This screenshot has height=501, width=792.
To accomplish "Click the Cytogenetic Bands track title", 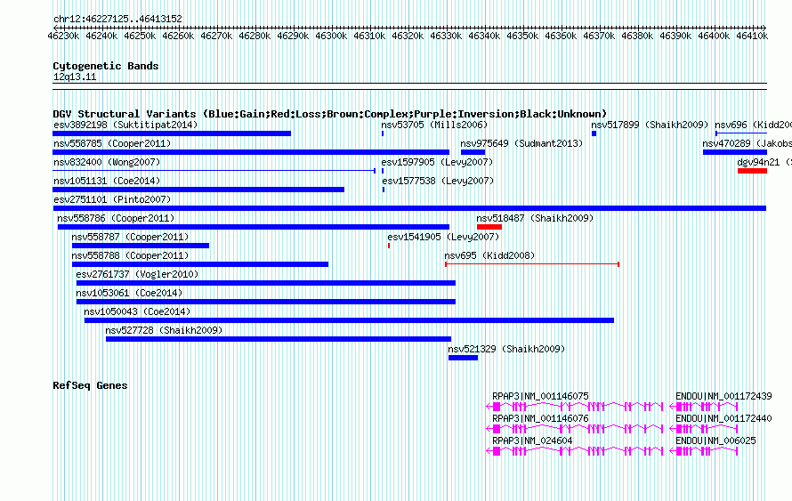I will click(x=106, y=66).
